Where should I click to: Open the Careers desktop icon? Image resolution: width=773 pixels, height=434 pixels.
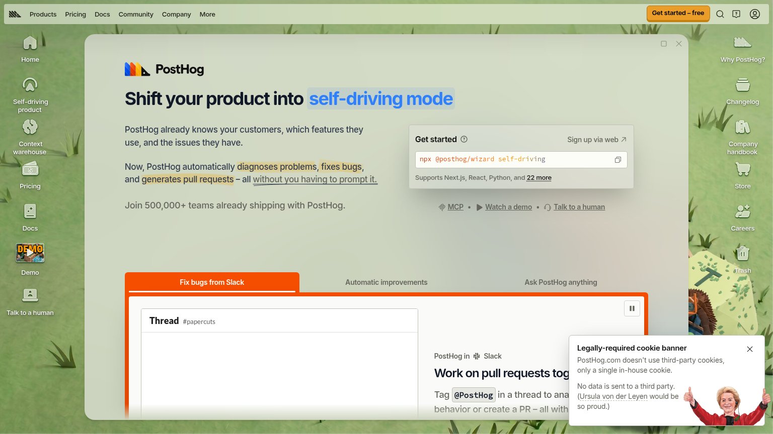click(743, 218)
